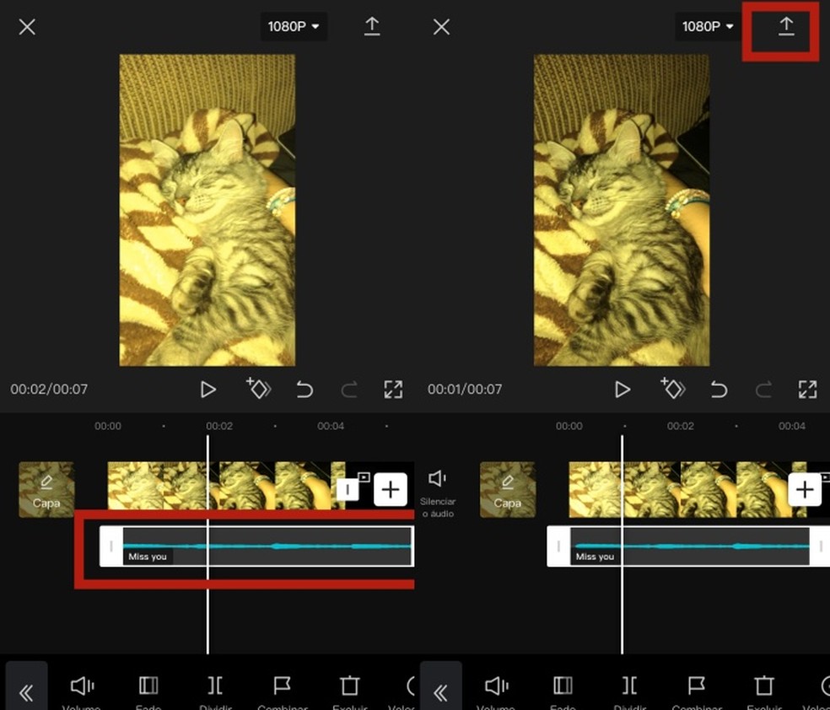Tap the transition marker on the left timeline
Screen dimensions: 830x710
click(x=348, y=489)
